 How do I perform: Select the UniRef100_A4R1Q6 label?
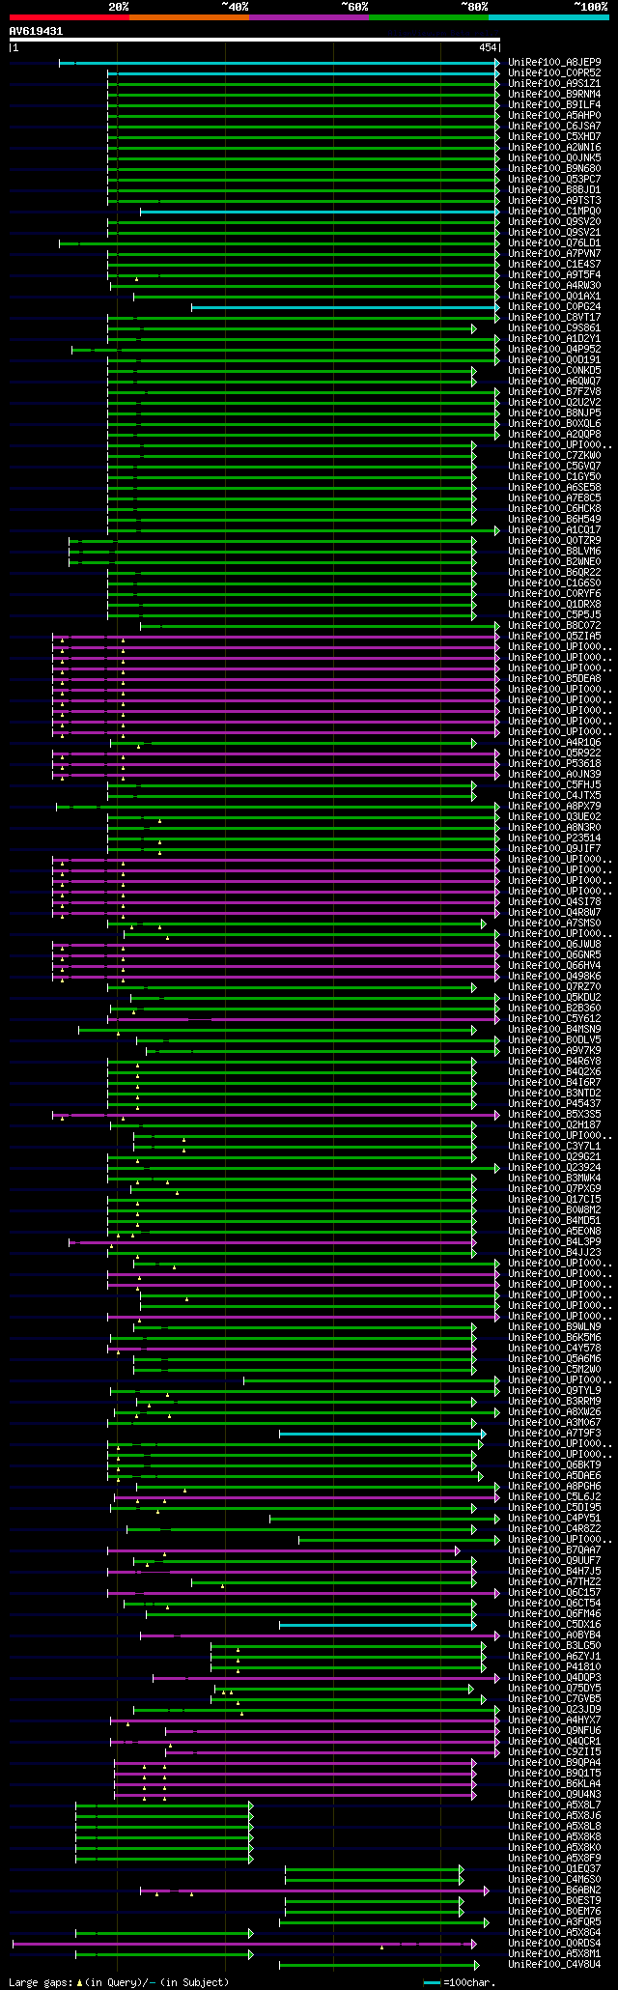[554, 743]
